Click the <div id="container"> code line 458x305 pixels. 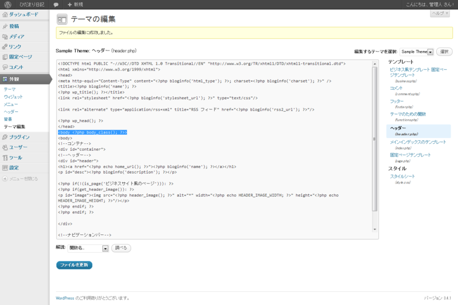(82, 150)
